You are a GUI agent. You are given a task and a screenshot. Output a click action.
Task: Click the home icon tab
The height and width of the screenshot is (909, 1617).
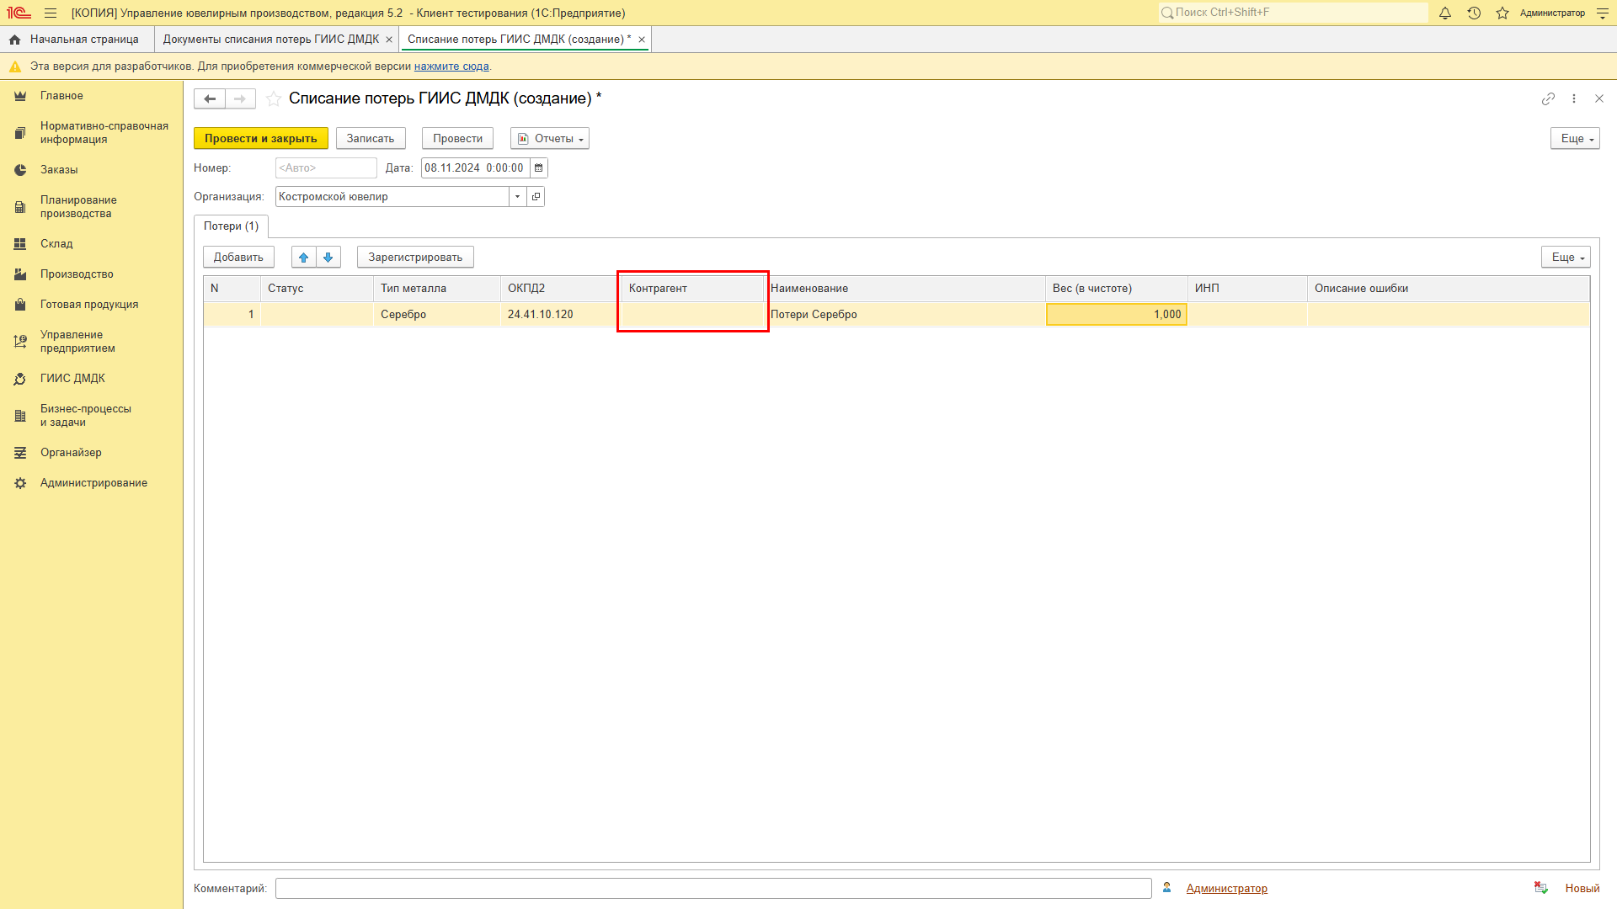[14, 40]
